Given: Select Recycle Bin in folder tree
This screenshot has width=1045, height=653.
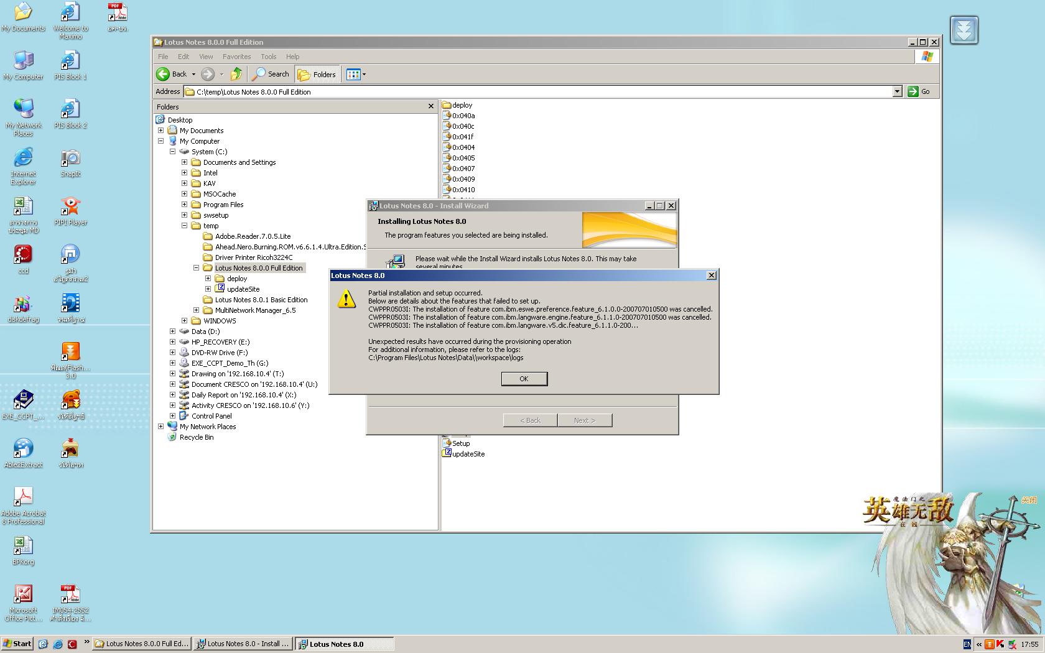Looking at the screenshot, I should 197,437.
